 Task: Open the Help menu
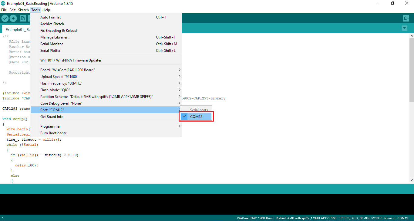46,10
